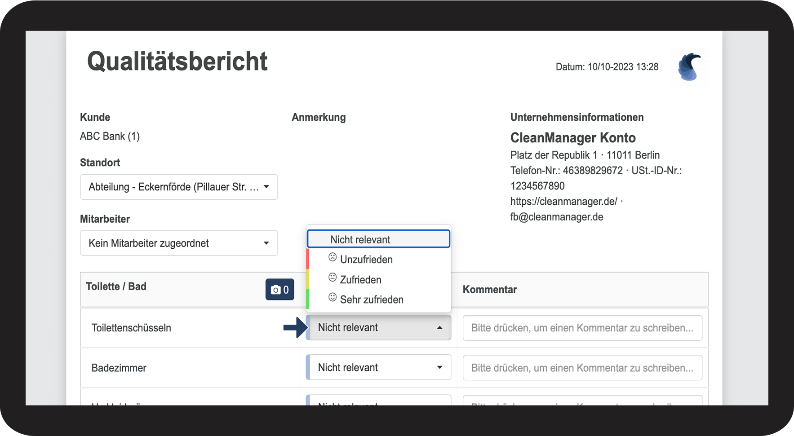Click the Qualitätsbericht report heading
The image size is (794, 436).
pos(177,62)
